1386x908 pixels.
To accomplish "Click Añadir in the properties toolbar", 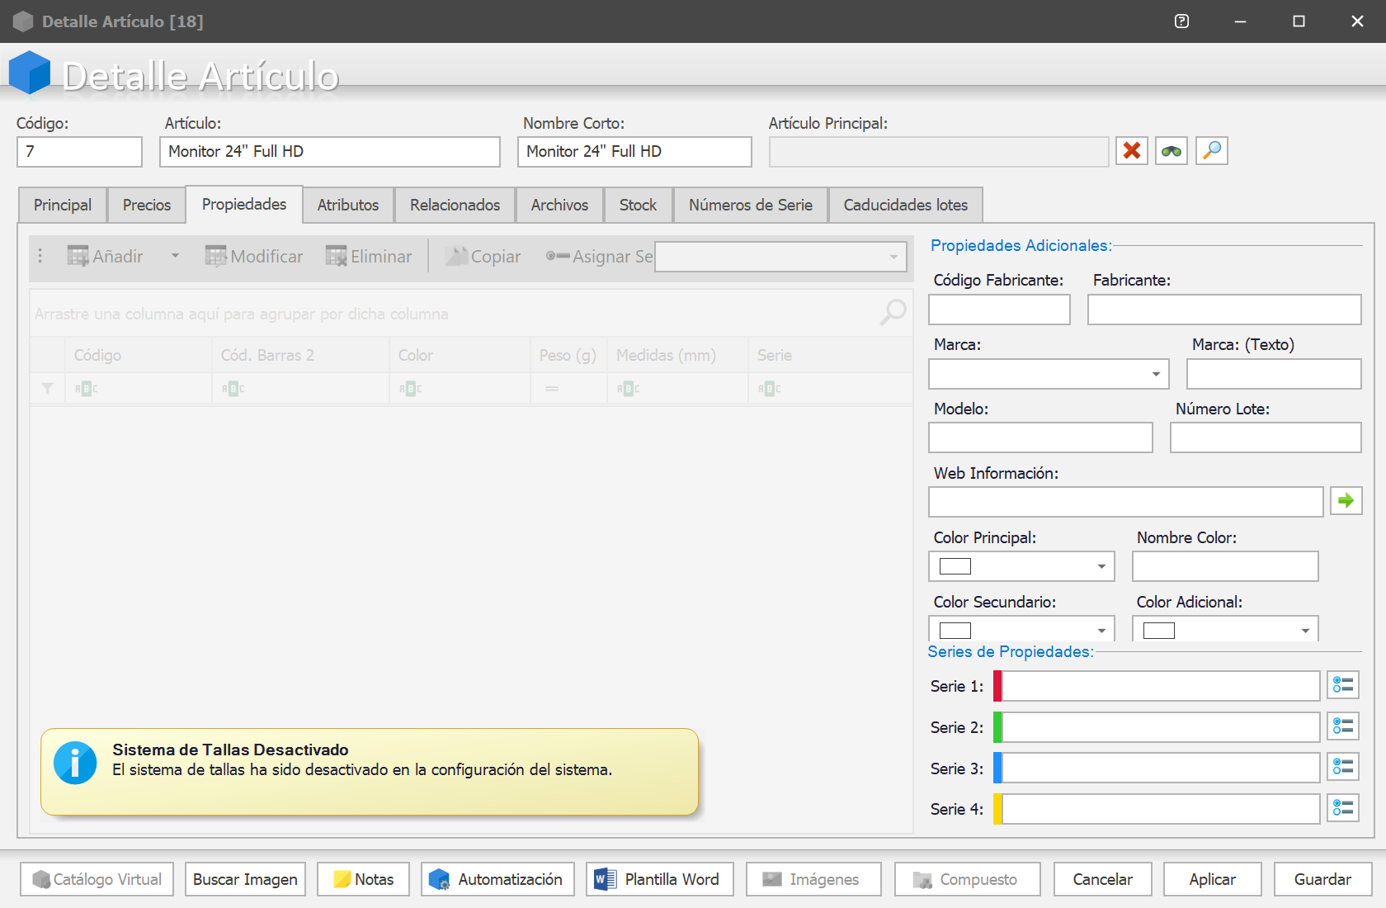I will pos(105,257).
